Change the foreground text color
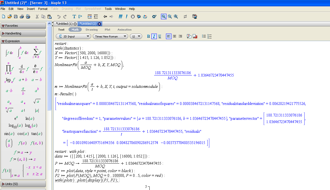The image size is (330, 190). (189, 36)
